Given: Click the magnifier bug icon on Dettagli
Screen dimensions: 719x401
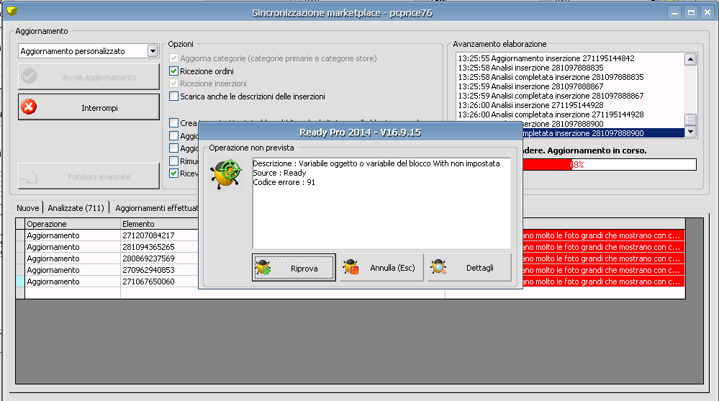Looking at the screenshot, I should [x=439, y=267].
